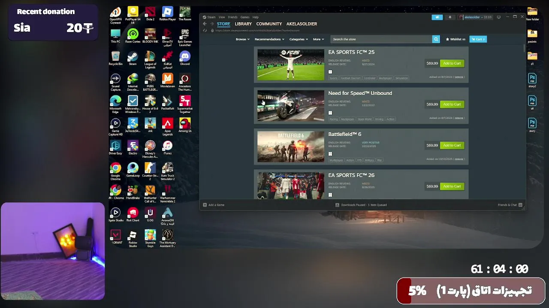Image resolution: width=549 pixels, height=308 pixels.
Task: Open the Cart button
Action: pyautogui.click(x=478, y=39)
